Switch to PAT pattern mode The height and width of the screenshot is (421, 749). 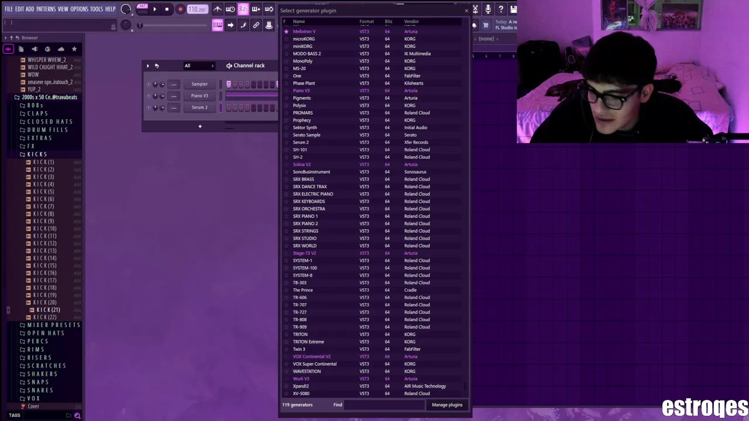coord(142,6)
